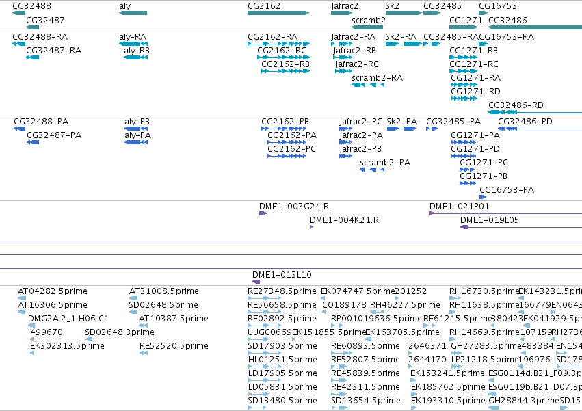Click the CG32488-RA transcript
The image size is (582, 411).
coord(18,44)
